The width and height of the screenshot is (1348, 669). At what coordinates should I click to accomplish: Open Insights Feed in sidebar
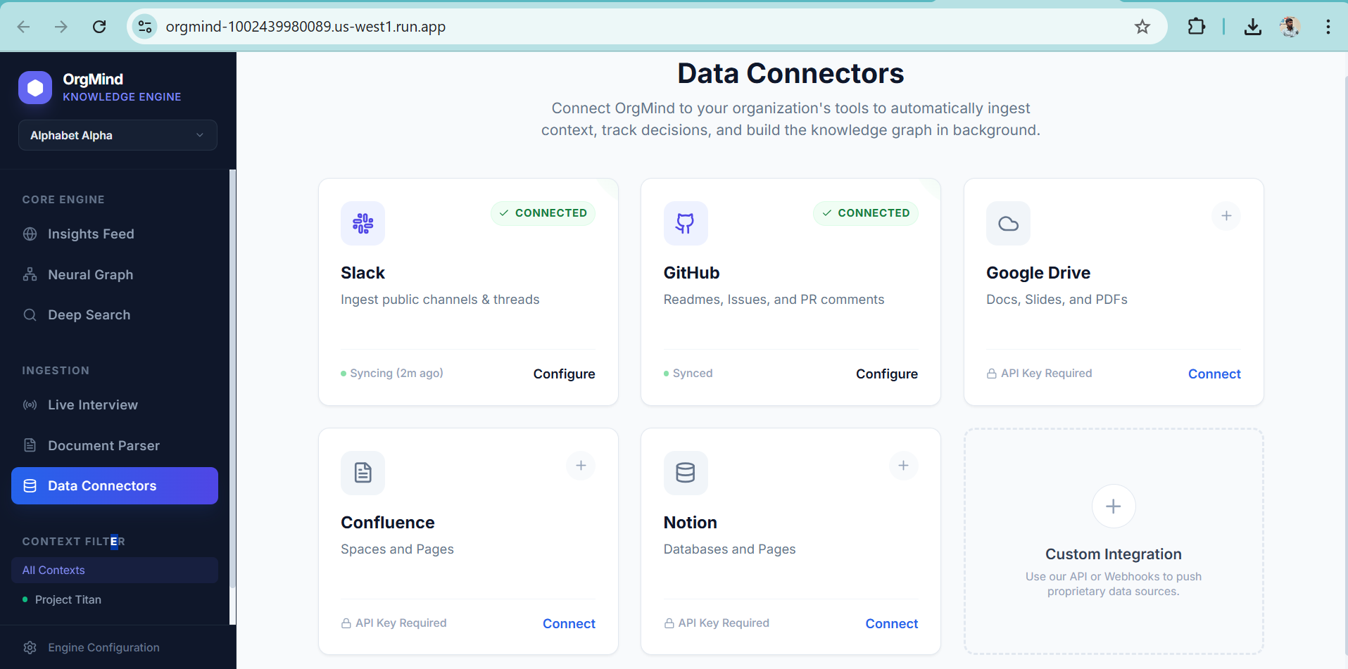(115, 234)
